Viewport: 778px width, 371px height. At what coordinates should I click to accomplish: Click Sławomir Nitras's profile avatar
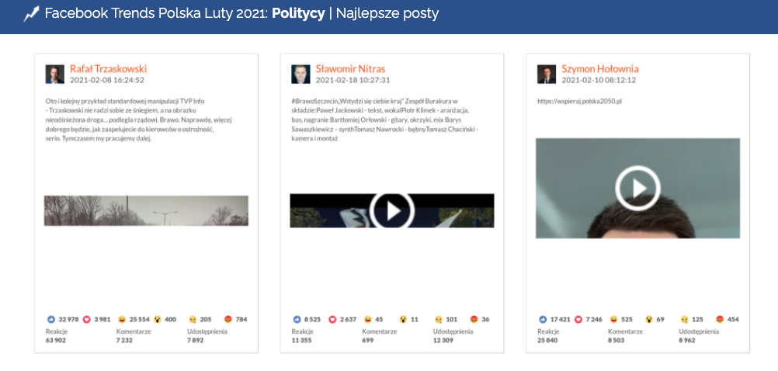click(x=300, y=74)
